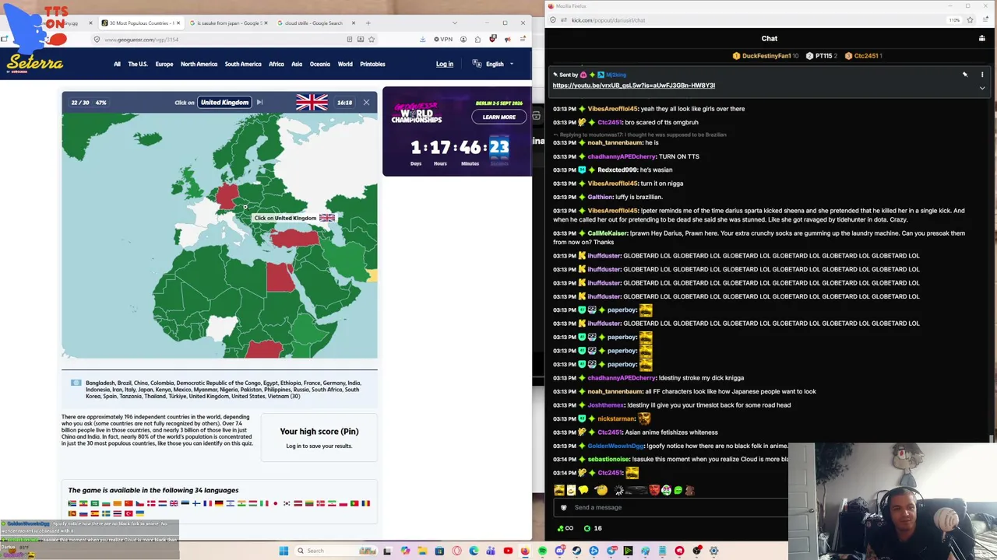Click the DuckFestinyFan1 leaderboard entry
Viewport: 997px width, 560px height.
(766, 56)
